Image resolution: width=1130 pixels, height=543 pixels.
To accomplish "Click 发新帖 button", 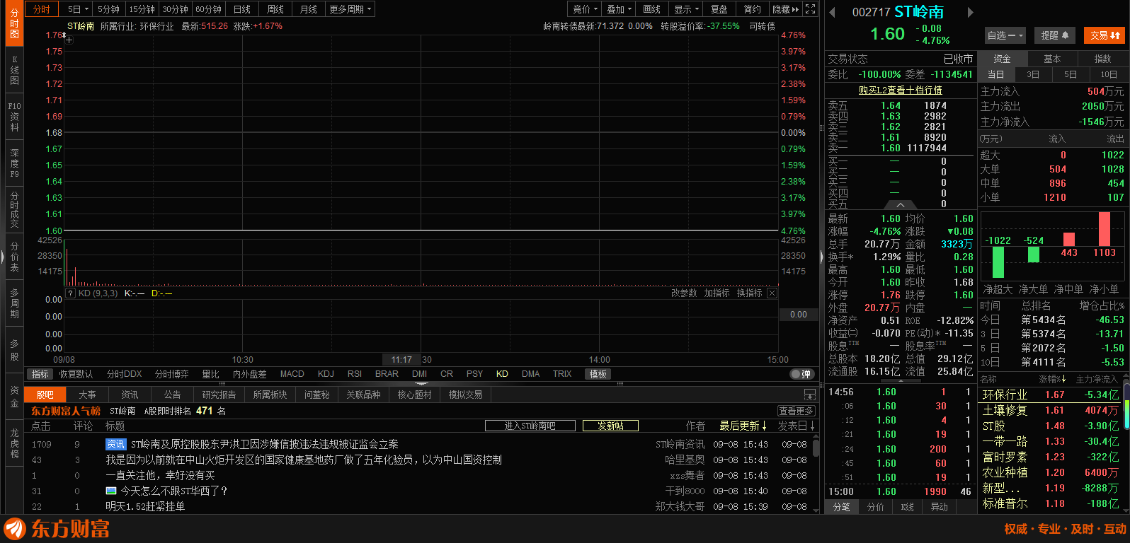I will tap(610, 426).
